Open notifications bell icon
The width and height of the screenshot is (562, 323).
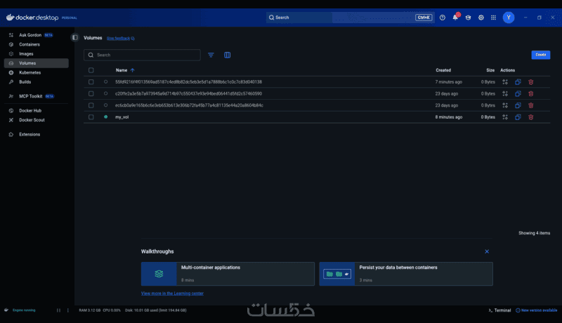point(455,17)
